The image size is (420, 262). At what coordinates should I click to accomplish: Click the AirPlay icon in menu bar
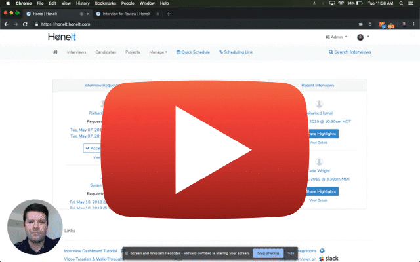(332, 3)
